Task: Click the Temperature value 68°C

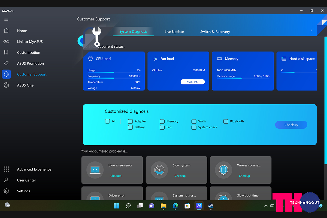Action: [x=137, y=82]
